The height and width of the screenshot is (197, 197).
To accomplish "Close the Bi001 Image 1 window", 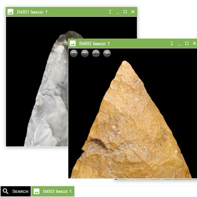I will [x=133, y=12].
